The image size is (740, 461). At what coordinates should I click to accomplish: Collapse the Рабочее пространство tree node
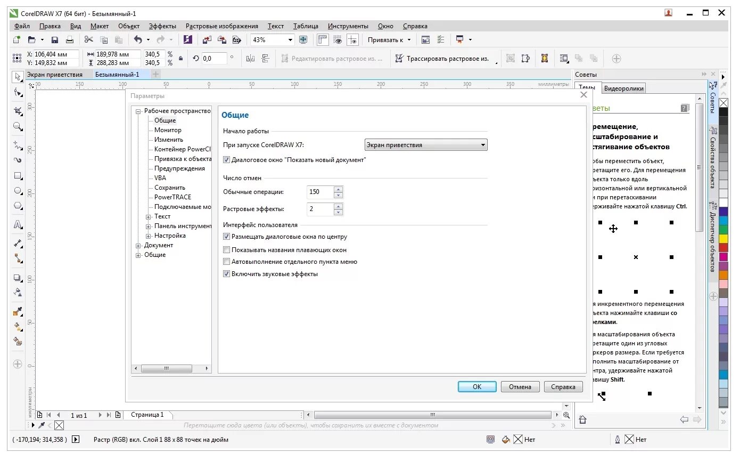[138, 111]
